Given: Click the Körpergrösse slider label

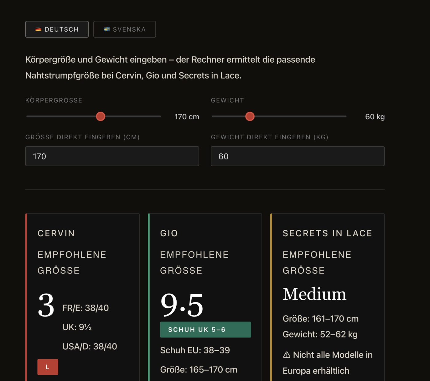Looking at the screenshot, I should pos(54,100).
